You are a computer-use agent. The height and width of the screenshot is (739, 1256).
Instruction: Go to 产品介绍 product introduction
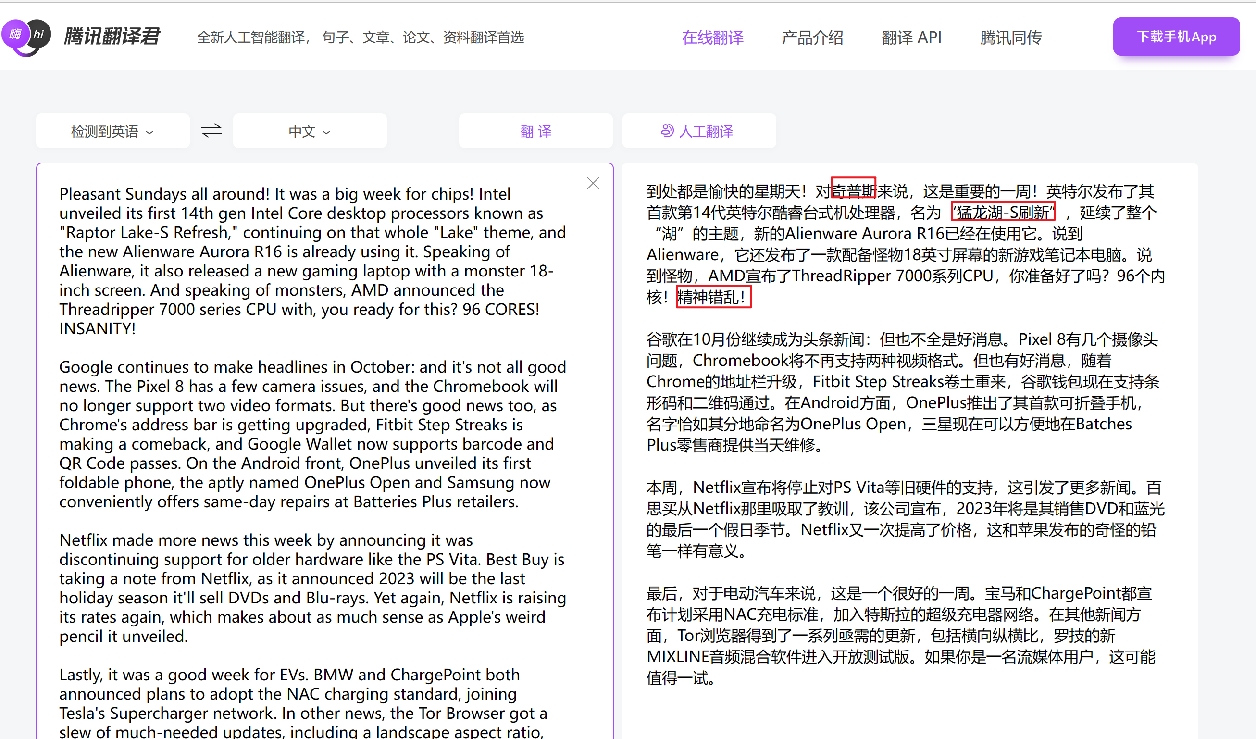(812, 38)
